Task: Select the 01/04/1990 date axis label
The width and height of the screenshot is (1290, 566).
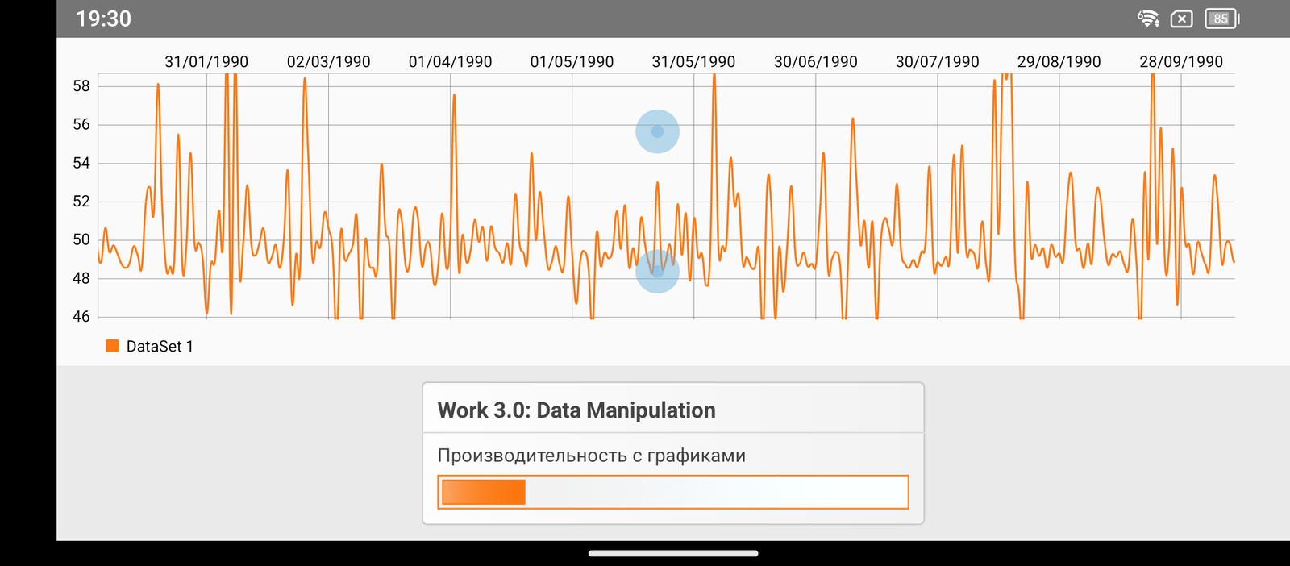Action: click(450, 62)
